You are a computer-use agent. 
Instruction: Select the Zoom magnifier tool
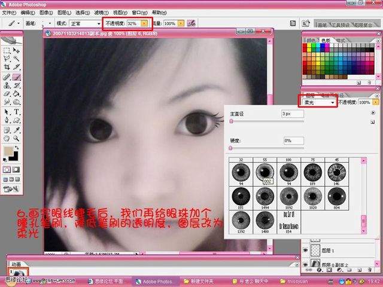point(16,138)
